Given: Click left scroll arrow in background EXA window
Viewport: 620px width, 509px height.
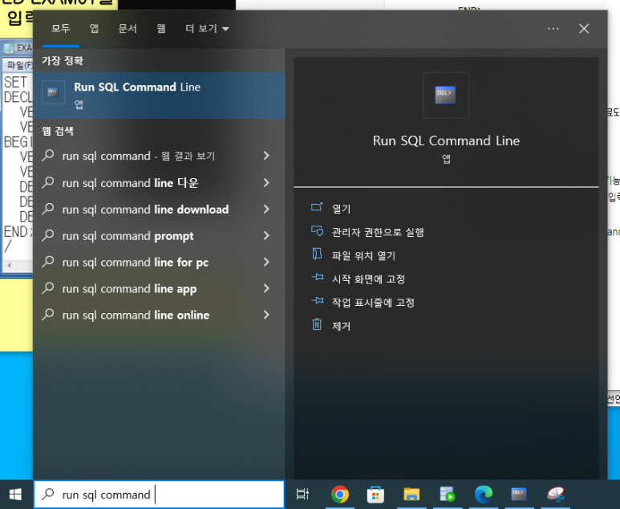Looking at the screenshot, I should click(9, 266).
